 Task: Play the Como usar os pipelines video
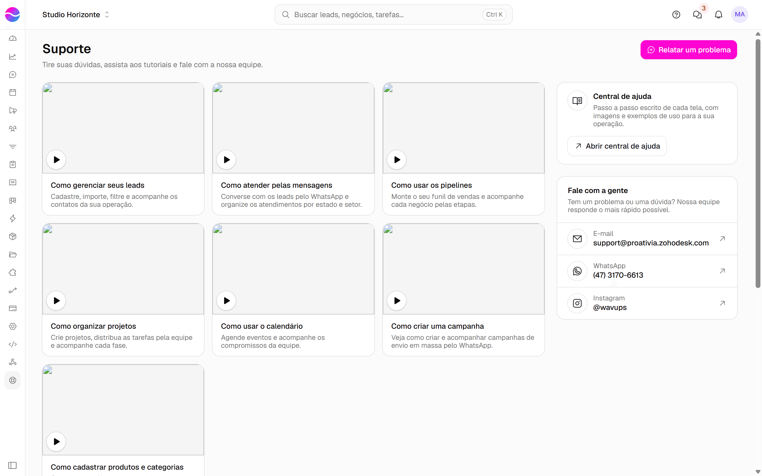click(x=396, y=160)
